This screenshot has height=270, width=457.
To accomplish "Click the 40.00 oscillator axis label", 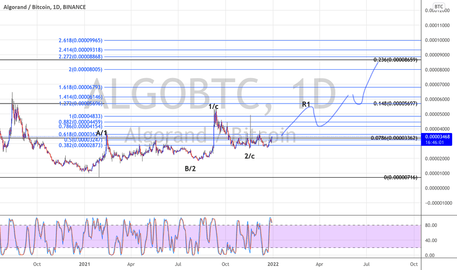I will [x=431, y=241].
